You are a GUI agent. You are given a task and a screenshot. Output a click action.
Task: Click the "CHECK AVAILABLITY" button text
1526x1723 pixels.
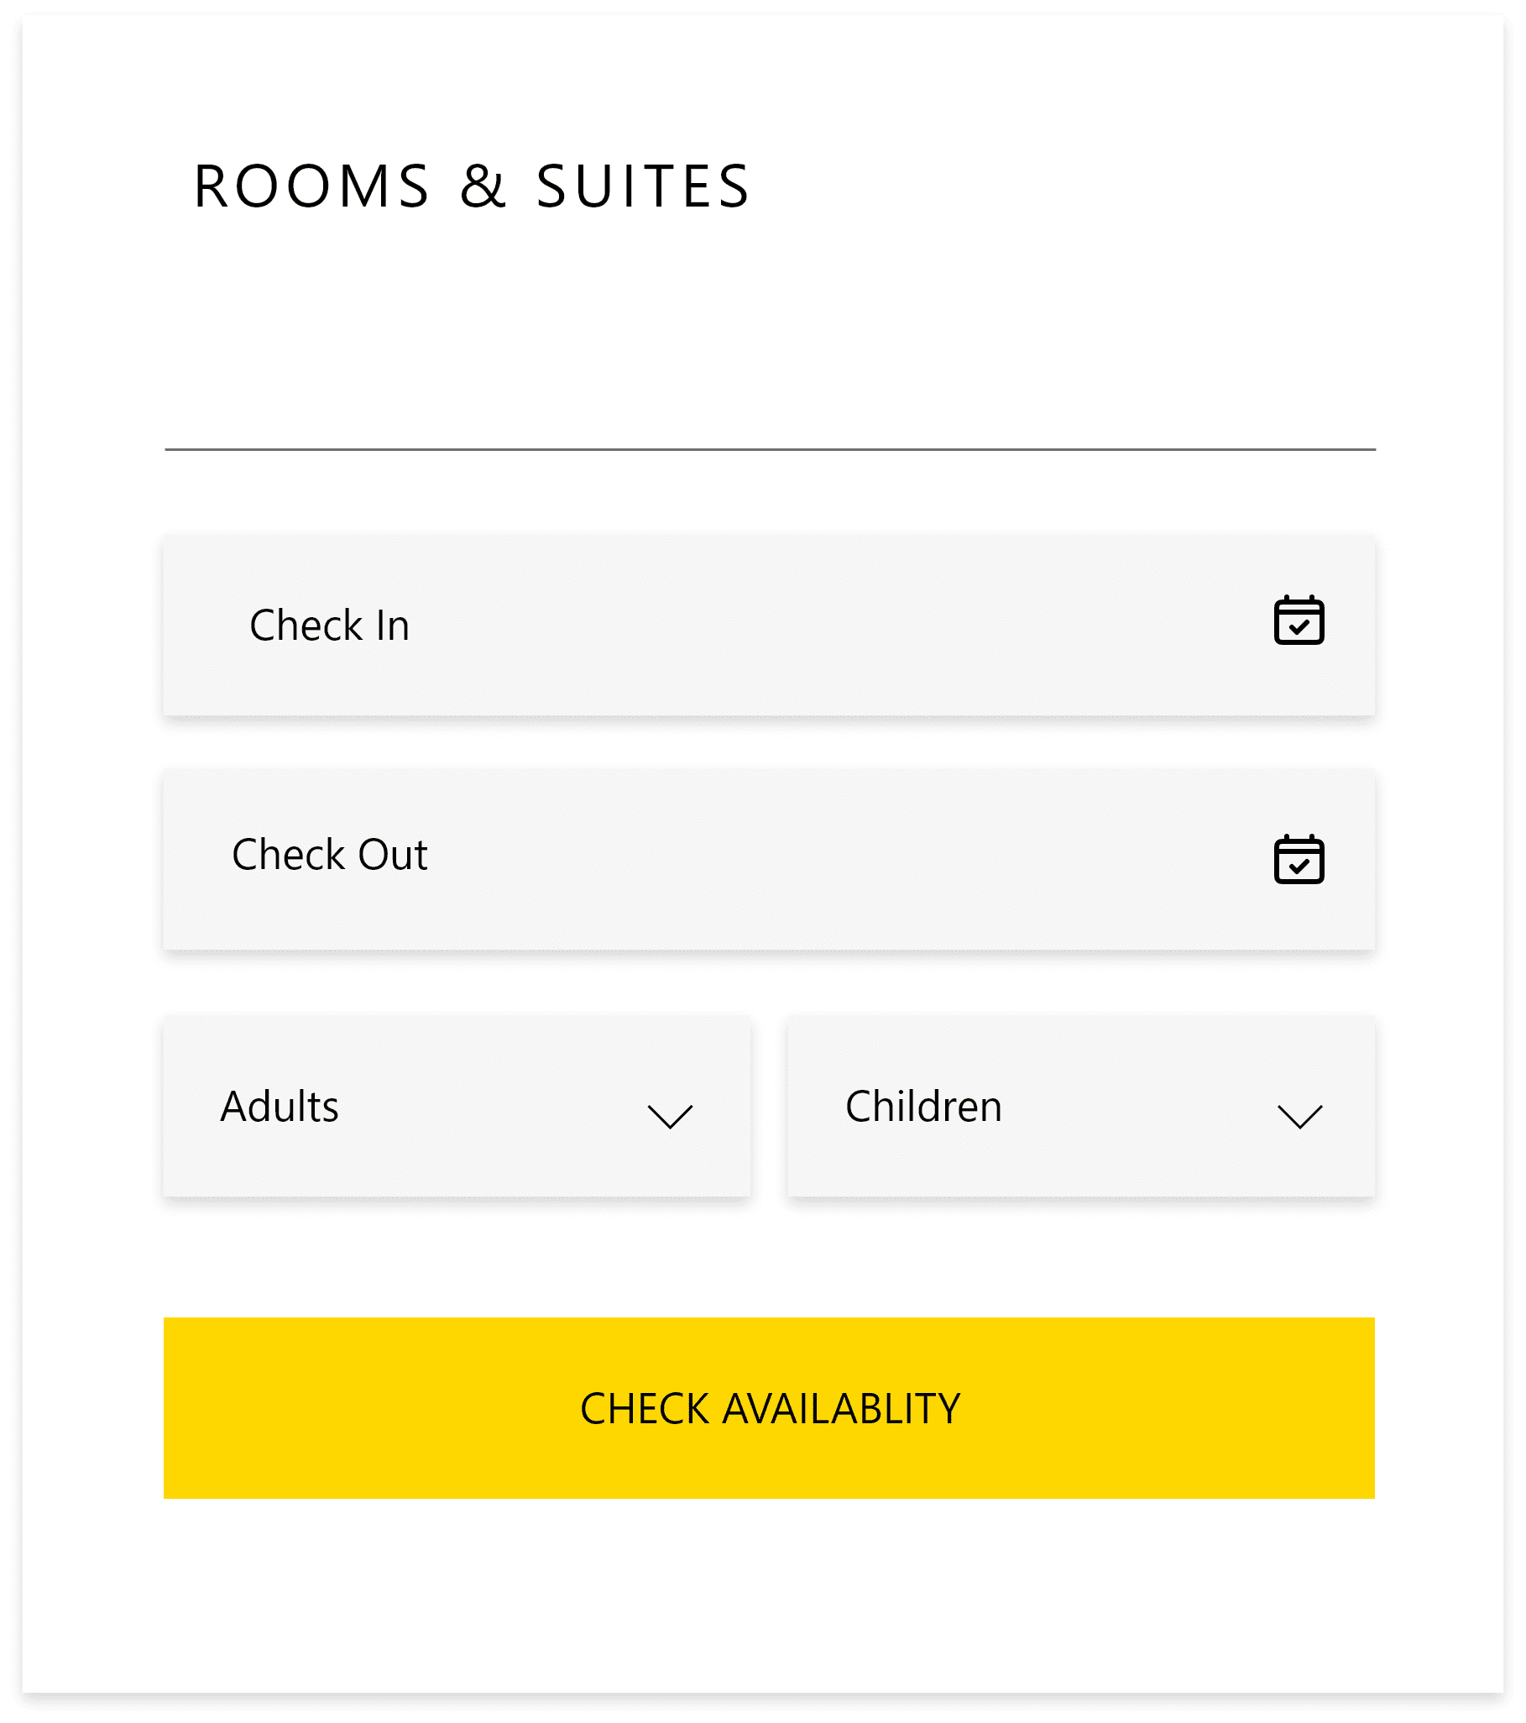pyautogui.click(x=770, y=1409)
